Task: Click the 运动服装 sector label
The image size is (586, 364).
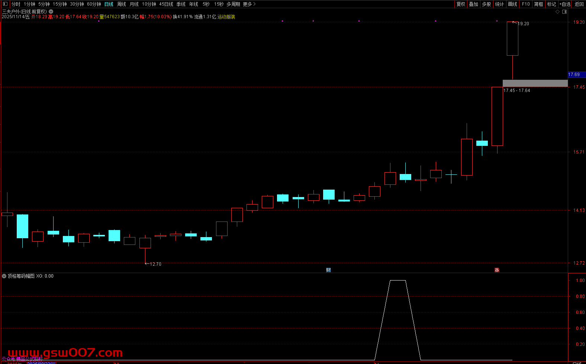Action: 226,17
